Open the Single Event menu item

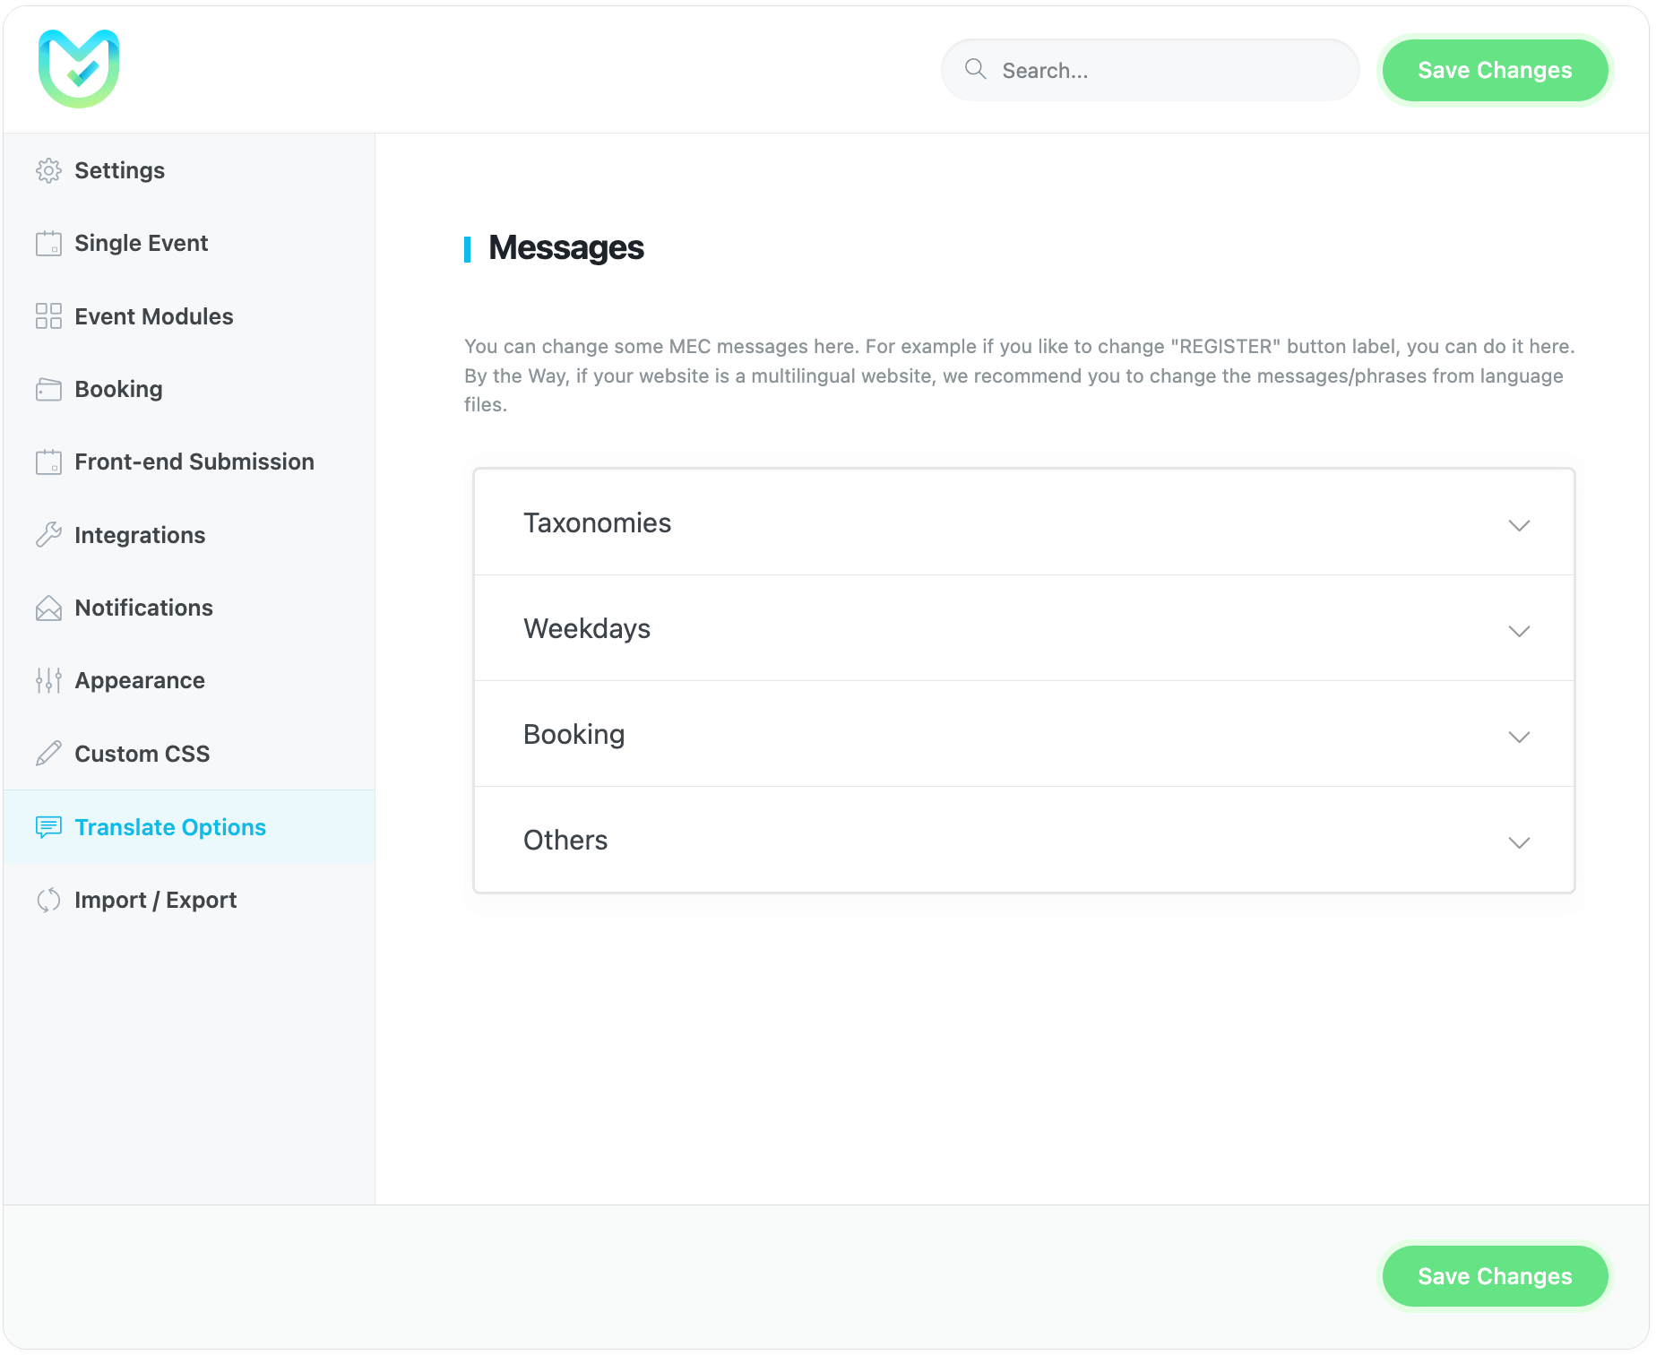141,244
